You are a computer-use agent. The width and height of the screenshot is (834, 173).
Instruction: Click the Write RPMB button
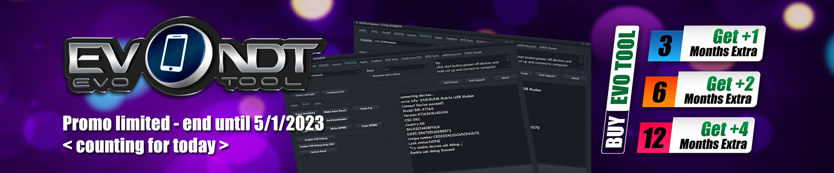click(x=338, y=128)
